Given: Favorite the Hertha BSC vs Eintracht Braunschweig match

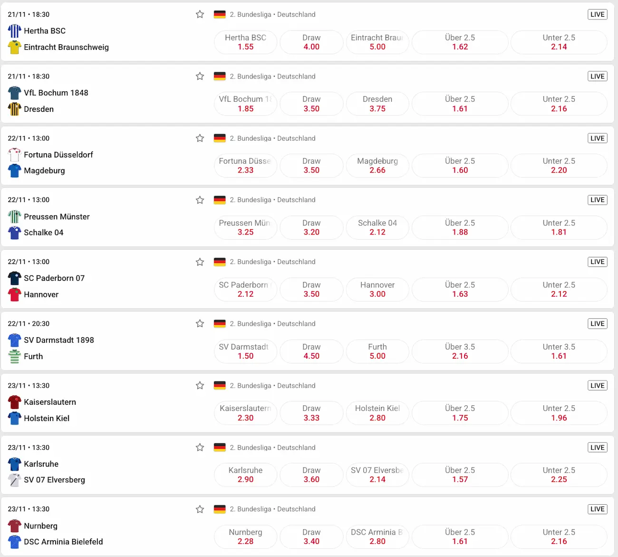Looking at the screenshot, I should tap(200, 14).
